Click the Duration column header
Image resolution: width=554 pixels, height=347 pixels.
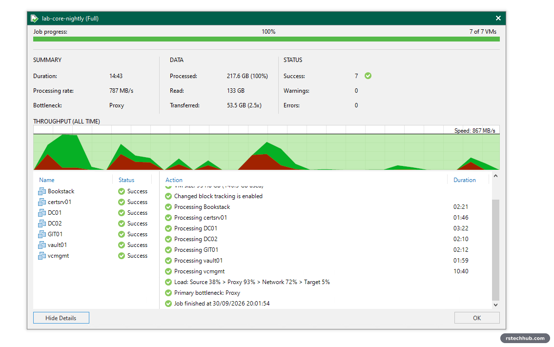pyautogui.click(x=465, y=180)
